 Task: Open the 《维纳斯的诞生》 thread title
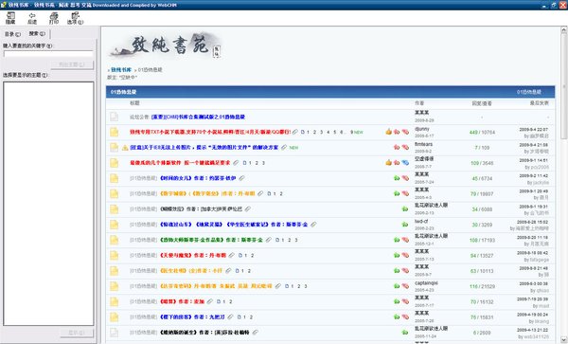[x=204, y=332]
